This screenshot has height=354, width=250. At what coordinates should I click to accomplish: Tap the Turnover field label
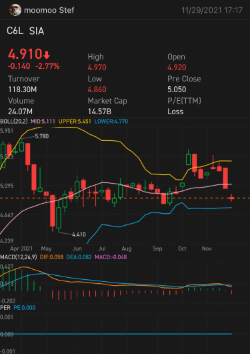[24, 79]
